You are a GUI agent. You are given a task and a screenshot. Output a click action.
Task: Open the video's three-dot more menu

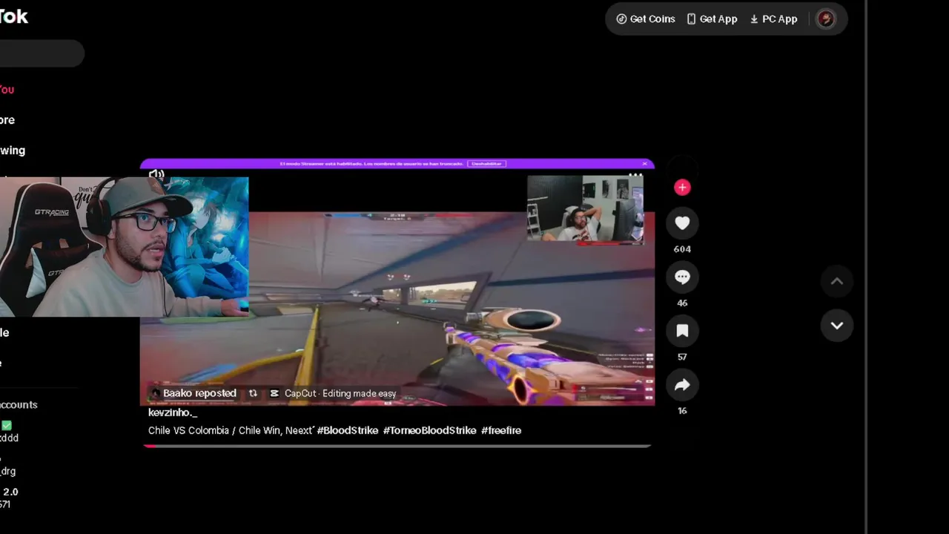point(635,176)
